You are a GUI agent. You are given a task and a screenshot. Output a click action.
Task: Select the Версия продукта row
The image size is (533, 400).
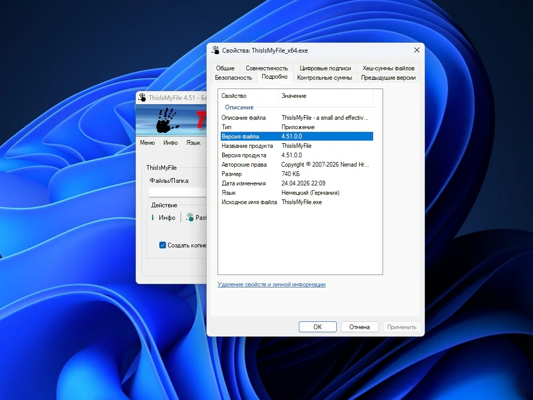[x=297, y=155]
